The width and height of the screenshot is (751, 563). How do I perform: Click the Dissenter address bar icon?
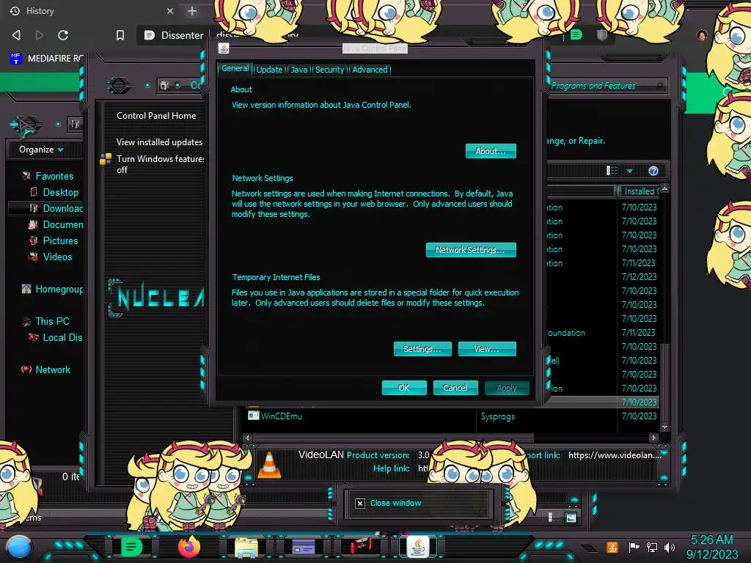point(149,35)
